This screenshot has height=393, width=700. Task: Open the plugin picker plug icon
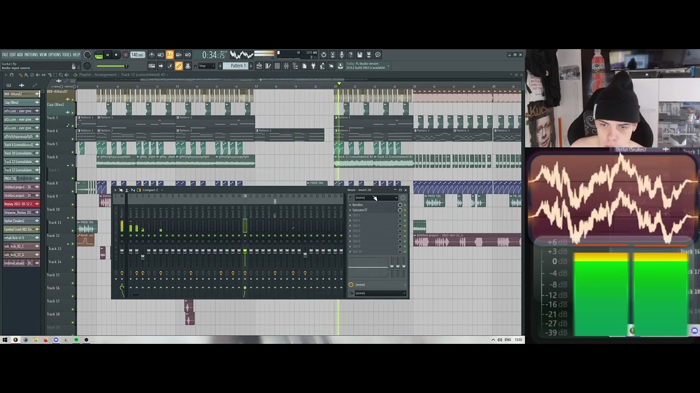tap(313, 67)
